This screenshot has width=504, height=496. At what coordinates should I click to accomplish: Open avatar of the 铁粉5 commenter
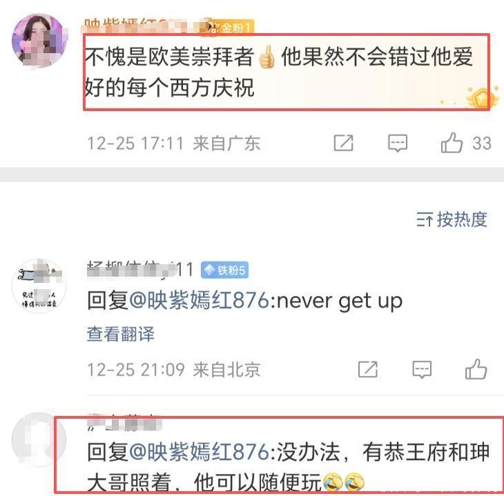[39, 286]
